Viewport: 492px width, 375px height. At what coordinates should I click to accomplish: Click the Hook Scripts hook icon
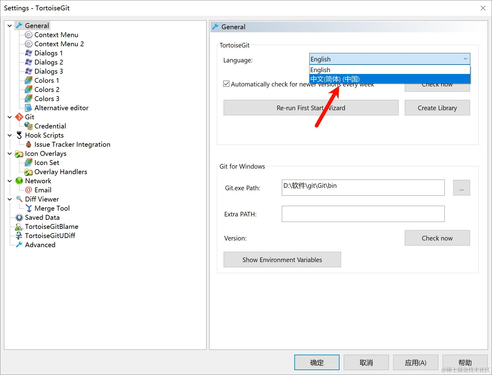click(x=19, y=135)
